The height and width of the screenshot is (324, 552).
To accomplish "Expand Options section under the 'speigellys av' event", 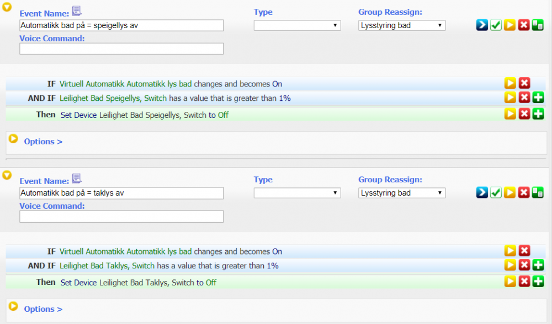I will pos(43,142).
